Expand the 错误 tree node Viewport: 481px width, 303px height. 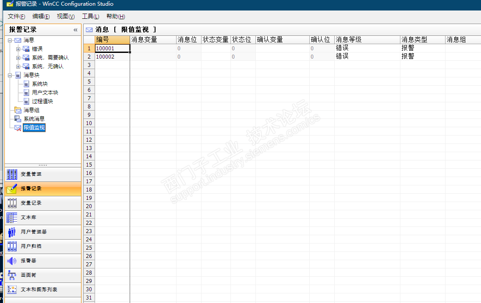click(18, 49)
